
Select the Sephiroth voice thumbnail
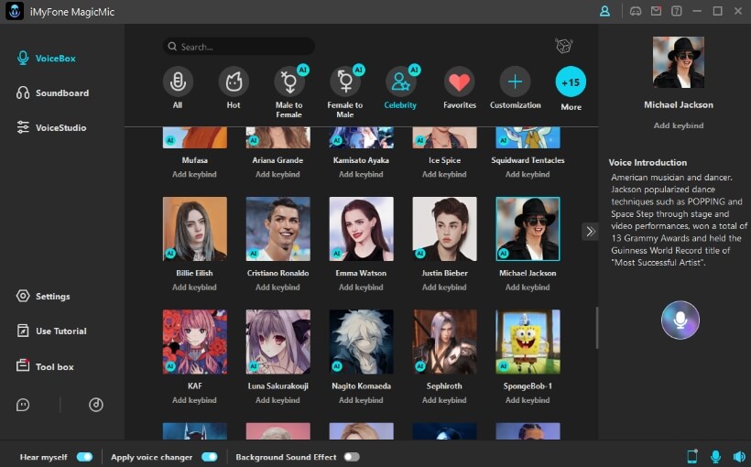click(x=444, y=342)
